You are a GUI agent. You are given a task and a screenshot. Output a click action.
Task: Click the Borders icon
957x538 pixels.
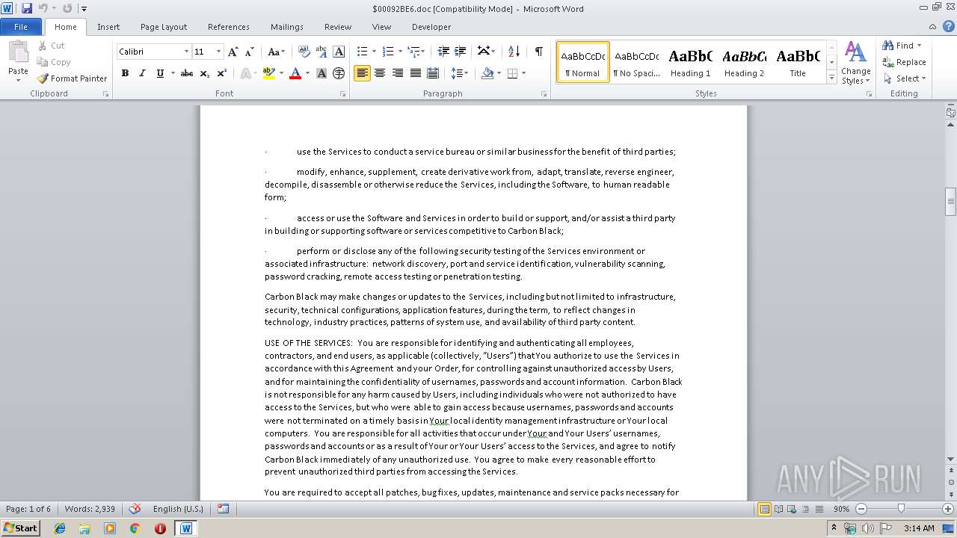(x=512, y=73)
